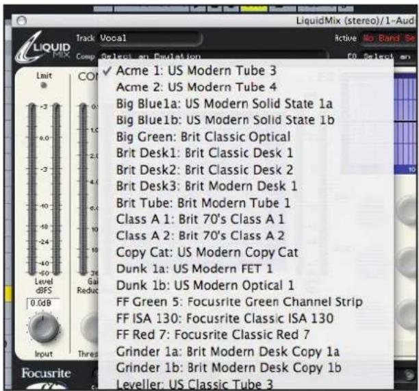Viewport: 419px width, 391px height.
Task: Choose Class A 2: Brit 70's Class A 2
Action: (246, 236)
